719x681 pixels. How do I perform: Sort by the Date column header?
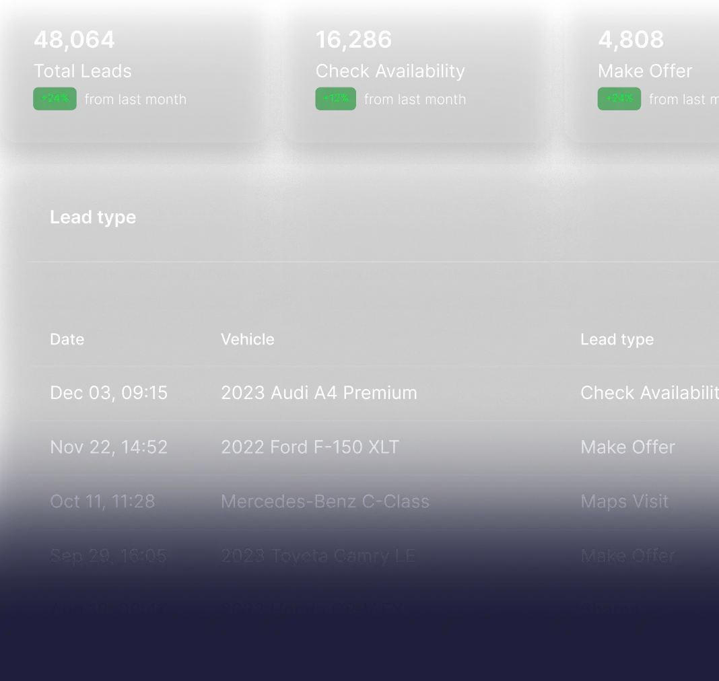click(67, 339)
